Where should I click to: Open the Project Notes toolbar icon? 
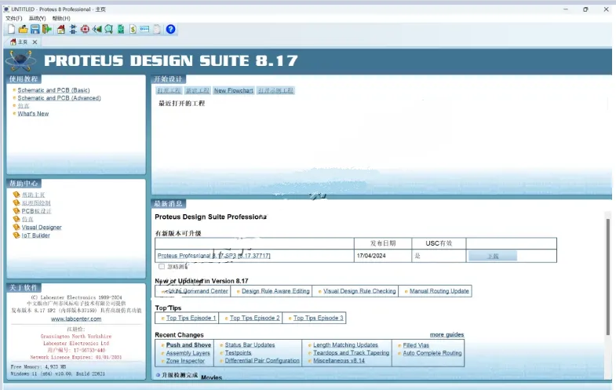point(157,29)
